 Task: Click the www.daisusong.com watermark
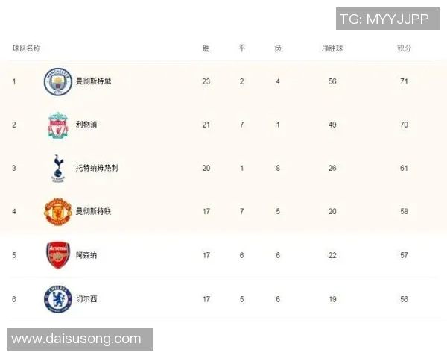tap(77, 339)
